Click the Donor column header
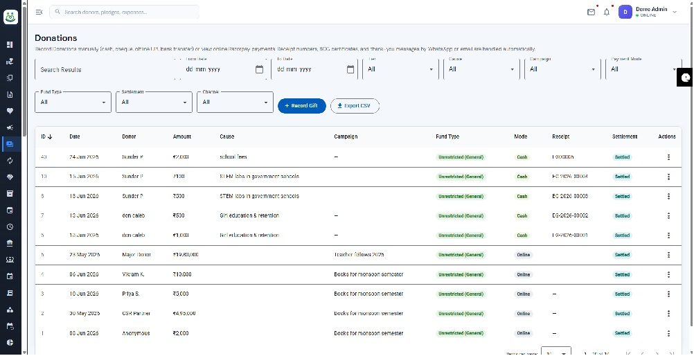This screenshot has width=694, height=356. click(129, 137)
